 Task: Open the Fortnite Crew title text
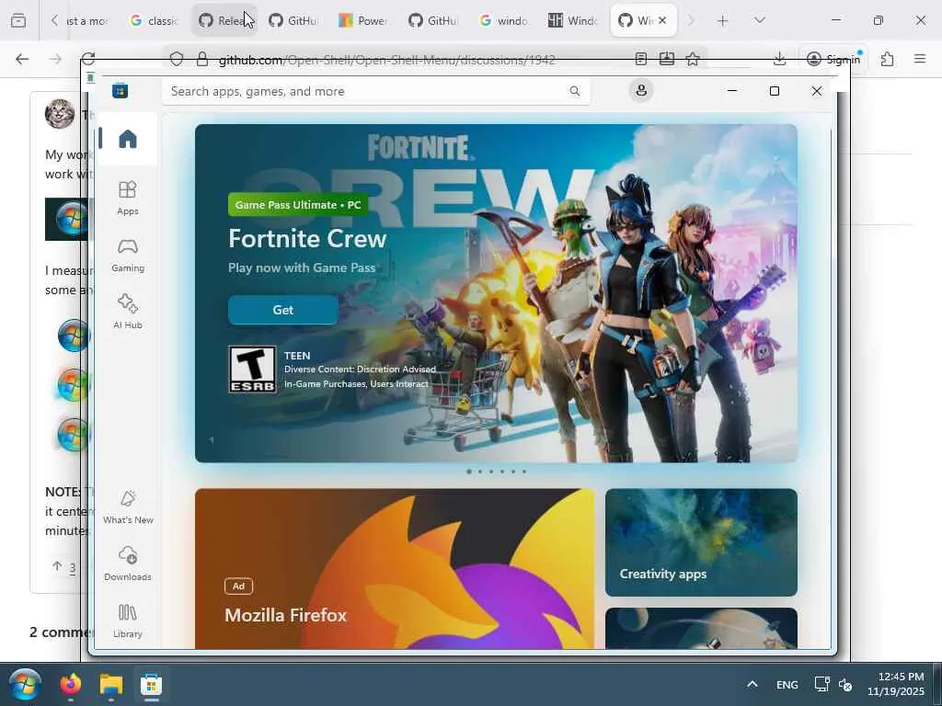pyautogui.click(x=307, y=238)
